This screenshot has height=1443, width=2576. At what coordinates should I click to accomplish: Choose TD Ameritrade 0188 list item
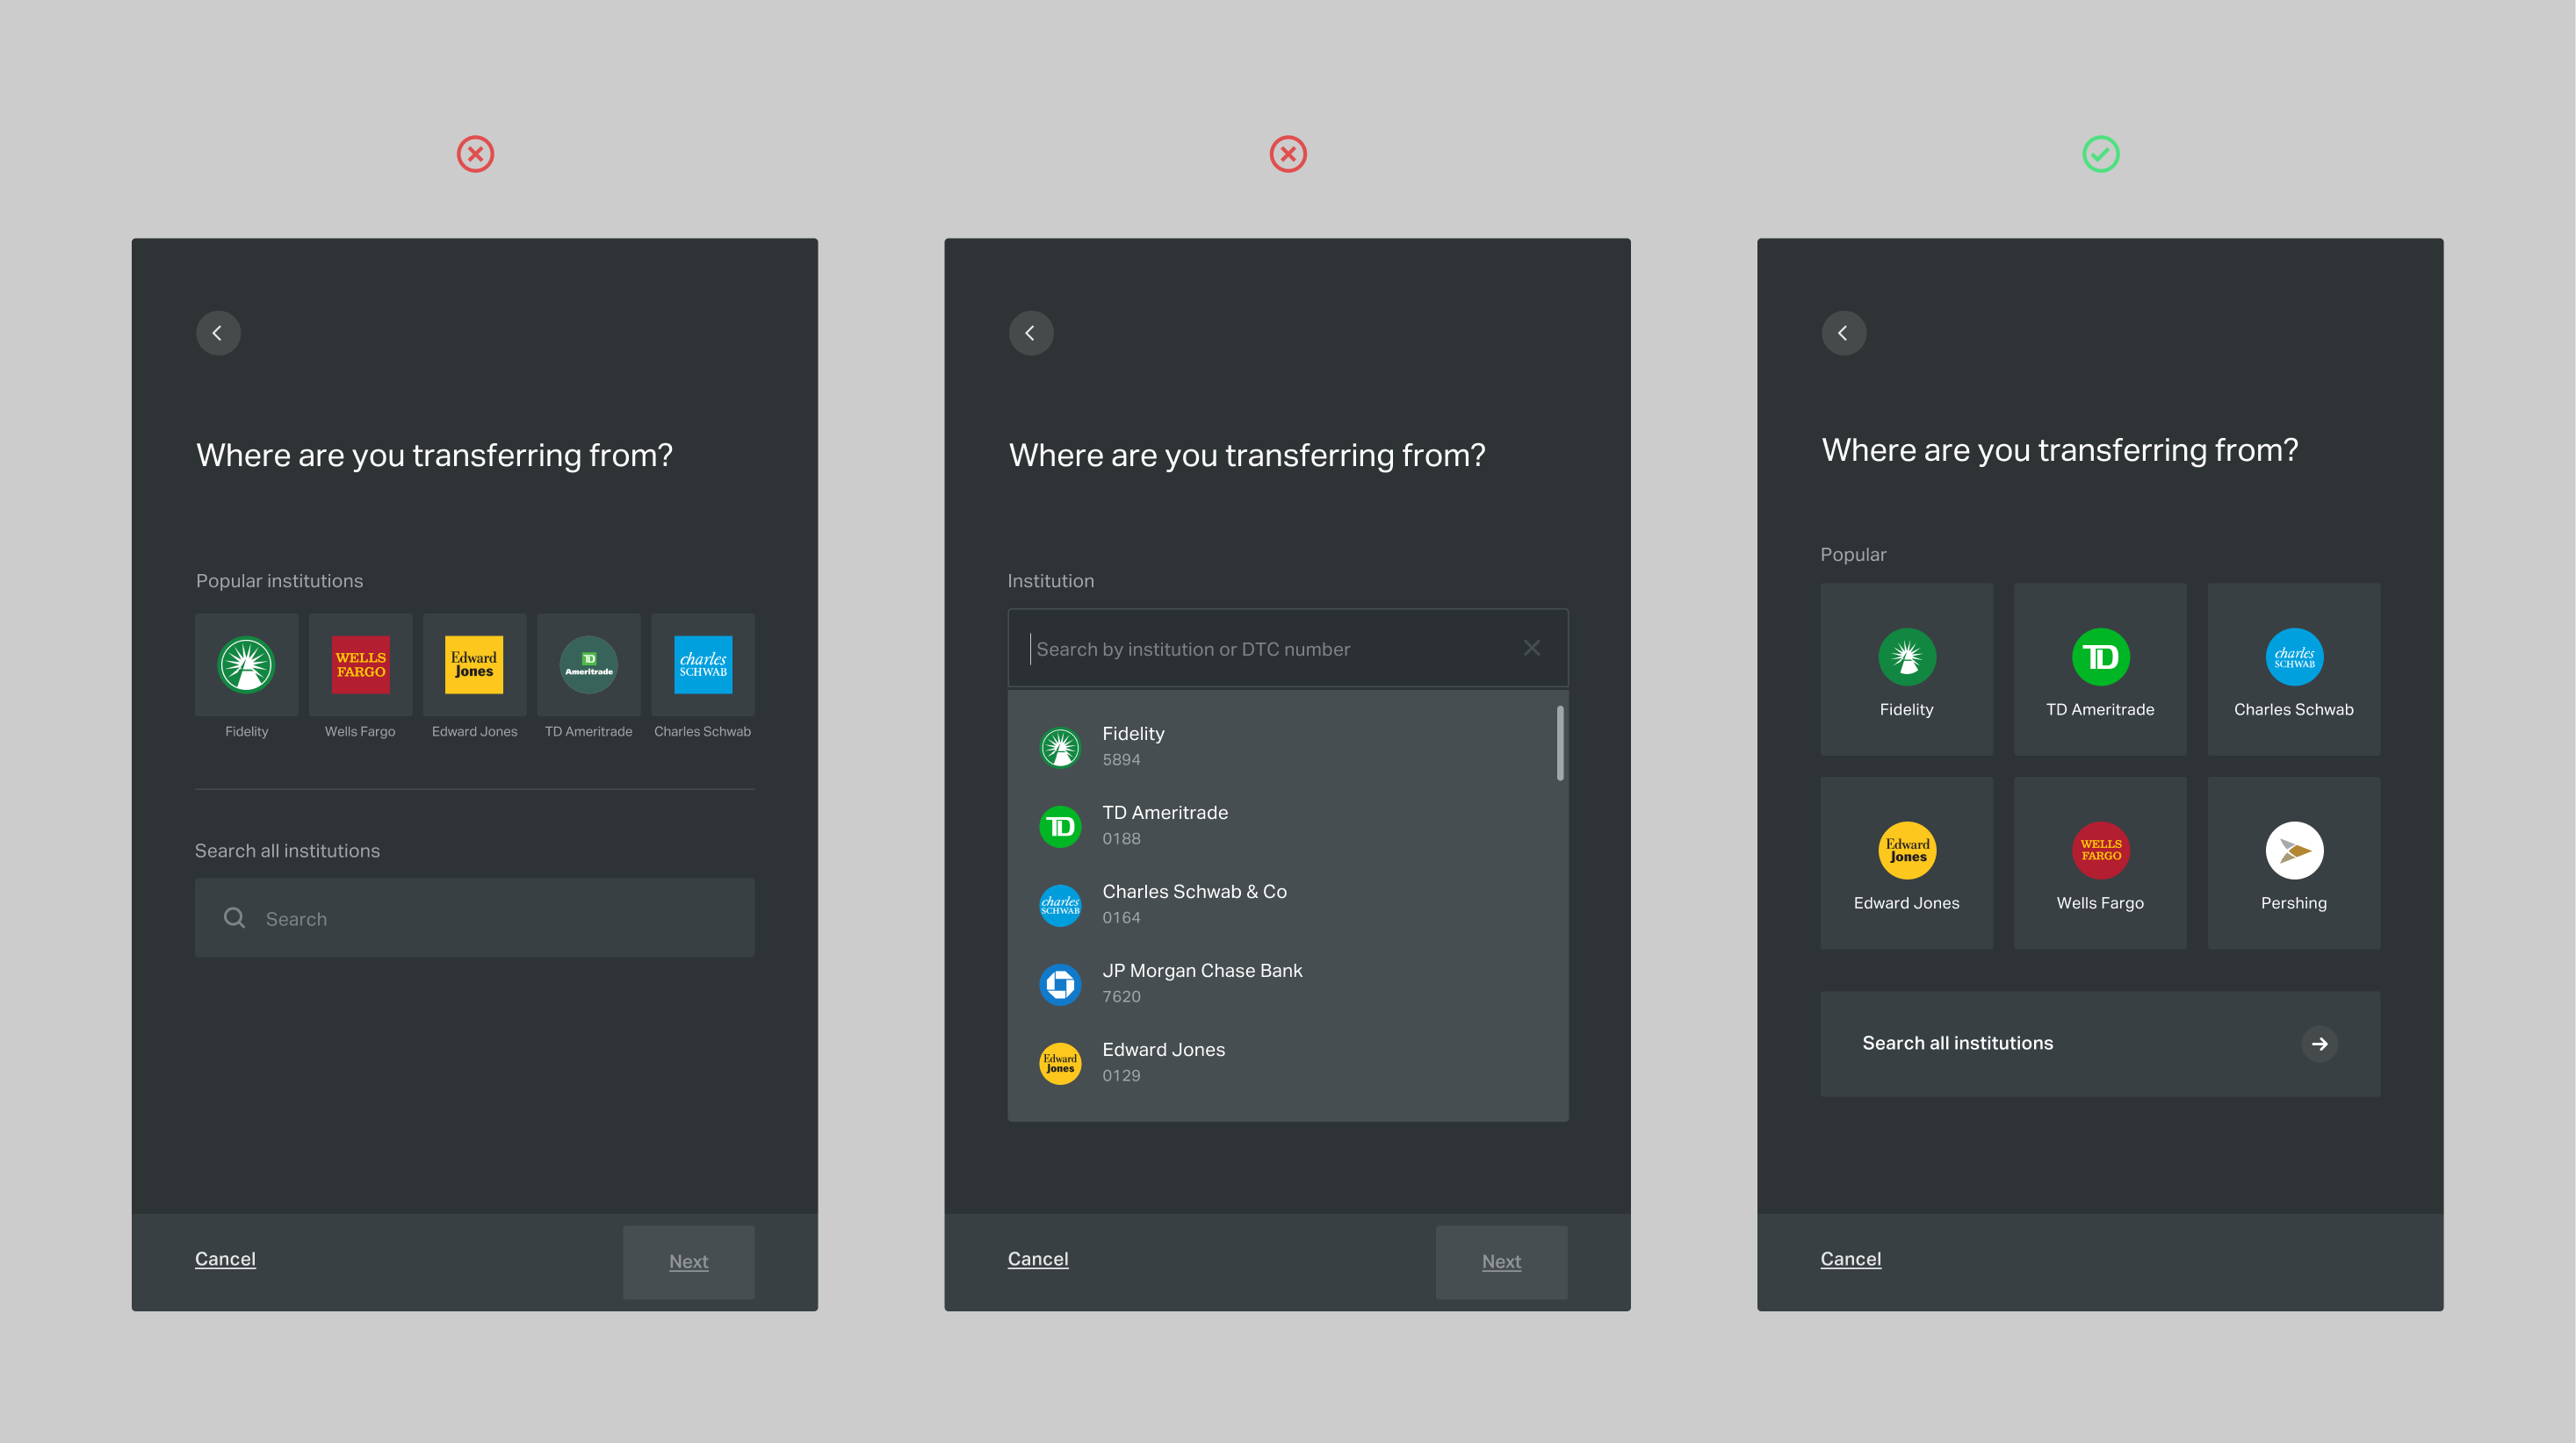(1164, 825)
